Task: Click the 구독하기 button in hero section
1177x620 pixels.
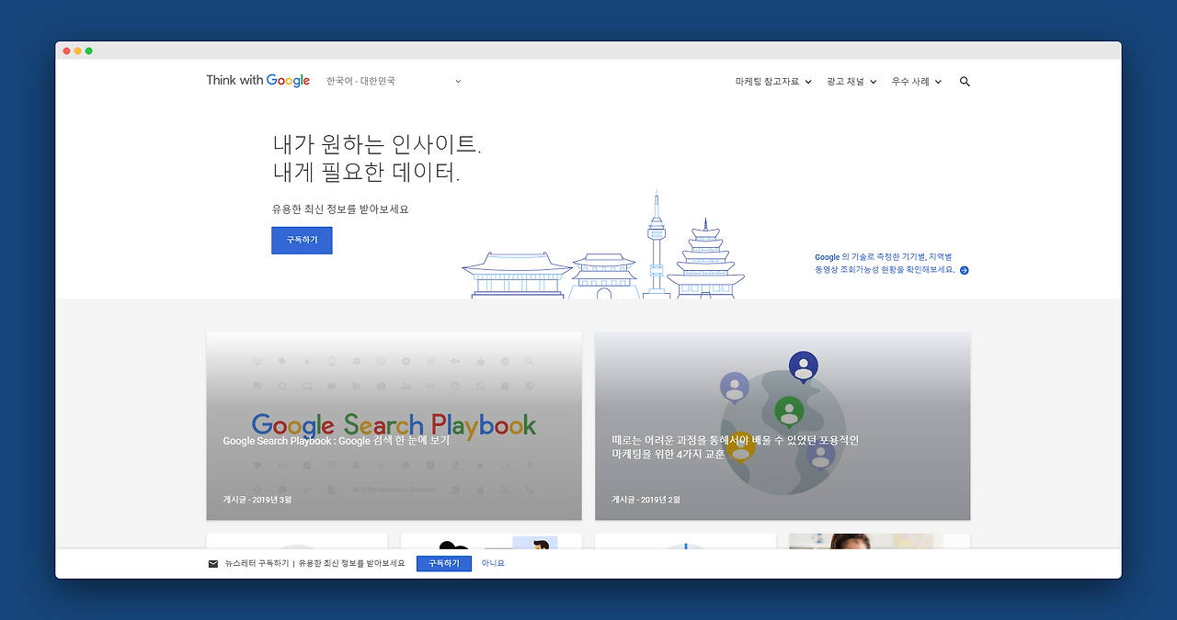Action: [x=302, y=240]
